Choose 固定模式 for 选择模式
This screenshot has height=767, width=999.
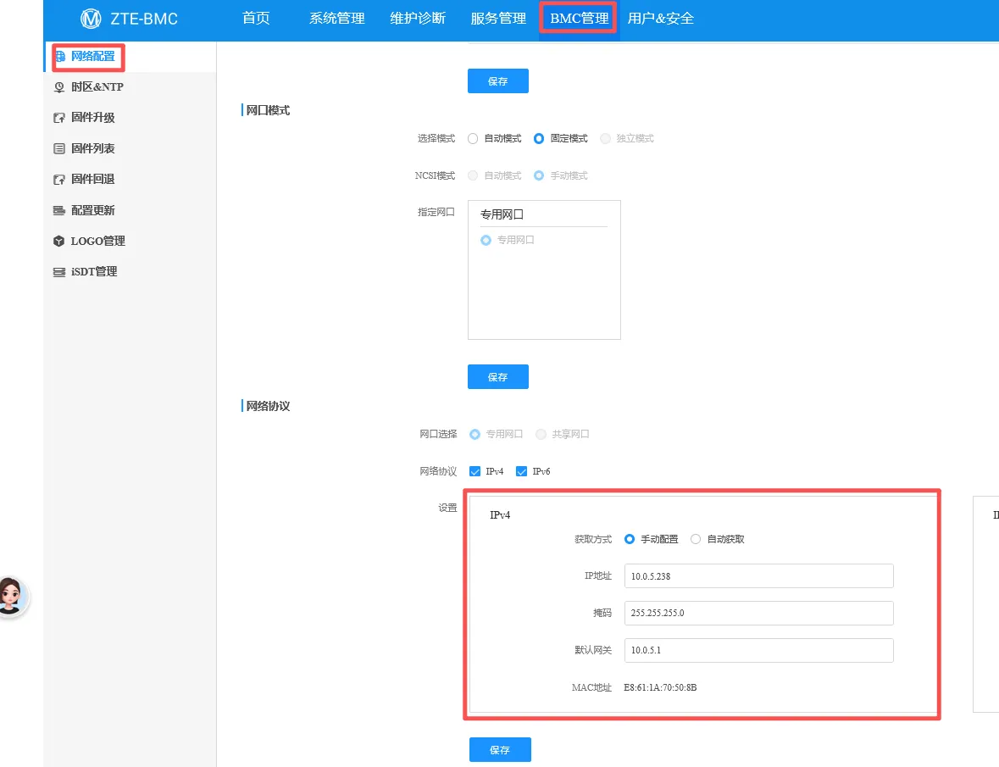(539, 139)
